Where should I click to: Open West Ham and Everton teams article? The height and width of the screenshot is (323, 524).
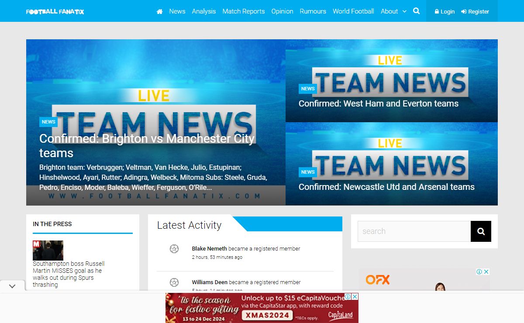[379, 103]
